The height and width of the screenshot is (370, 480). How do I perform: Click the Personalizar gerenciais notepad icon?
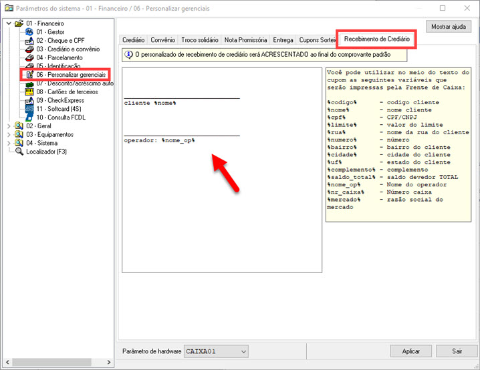[x=30, y=75]
